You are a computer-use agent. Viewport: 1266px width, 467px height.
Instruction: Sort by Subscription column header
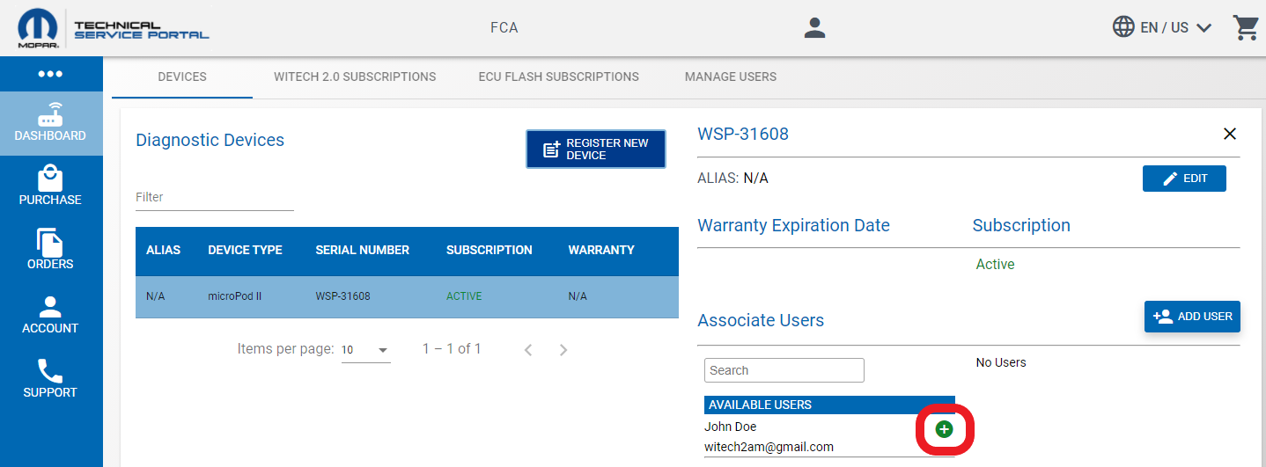489,250
